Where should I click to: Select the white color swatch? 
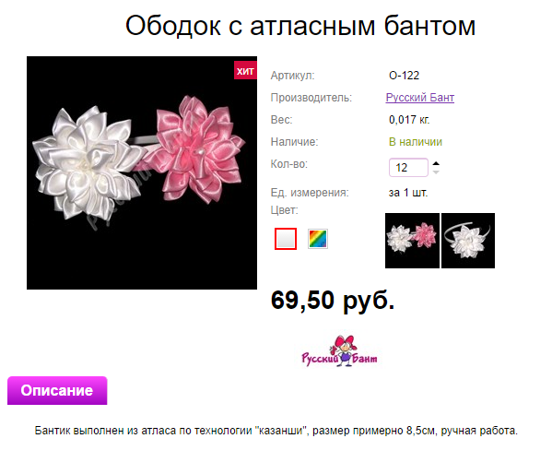click(286, 239)
